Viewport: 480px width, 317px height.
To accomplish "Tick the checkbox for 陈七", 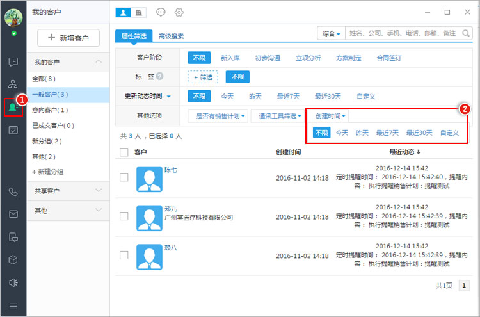I will point(124,177).
